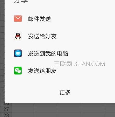This screenshot has height=117, width=115.
Task: Select the row 27 header
Action: tap(6, 109)
